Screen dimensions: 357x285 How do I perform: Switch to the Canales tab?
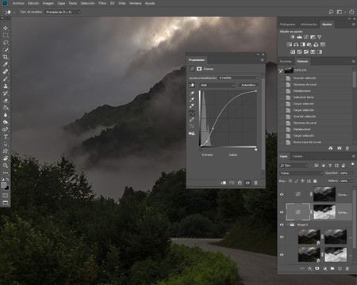pos(297,156)
